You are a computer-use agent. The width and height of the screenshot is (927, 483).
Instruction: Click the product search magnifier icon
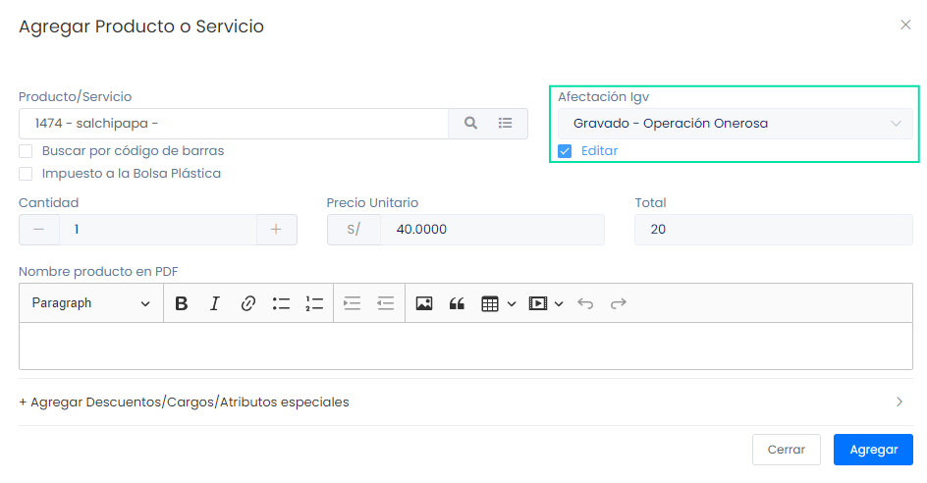click(470, 124)
